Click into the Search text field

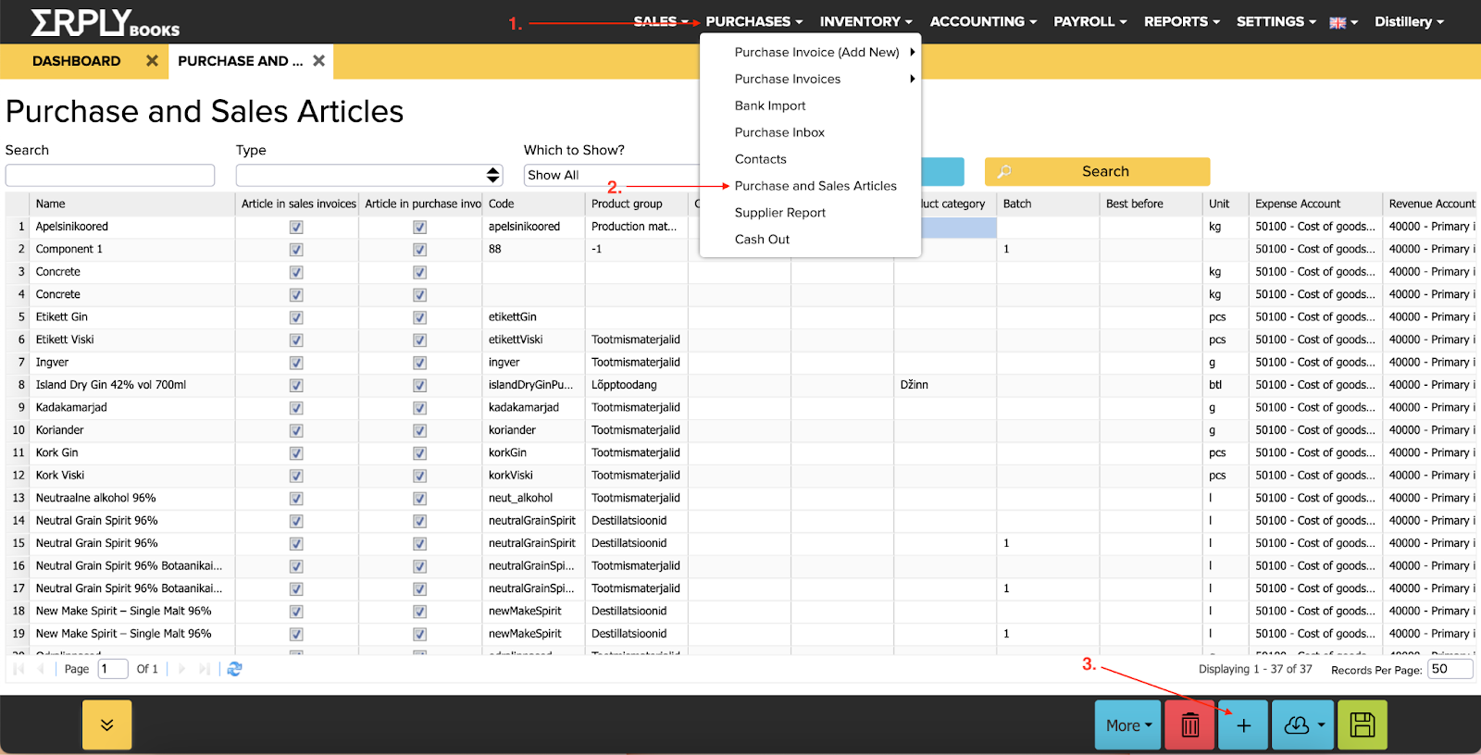pyautogui.click(x=110, y=175)
